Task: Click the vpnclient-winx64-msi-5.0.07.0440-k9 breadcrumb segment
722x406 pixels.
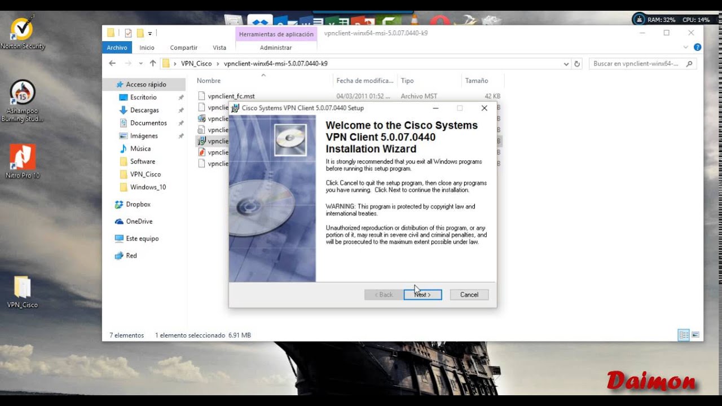Action: pos(275,64)
